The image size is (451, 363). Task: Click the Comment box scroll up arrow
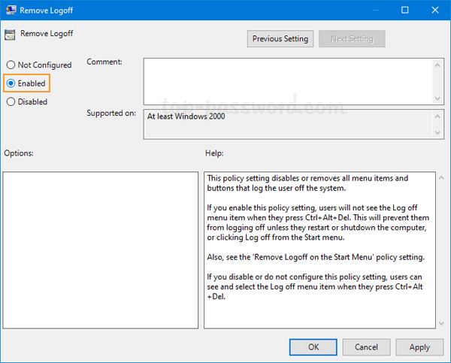437,65
